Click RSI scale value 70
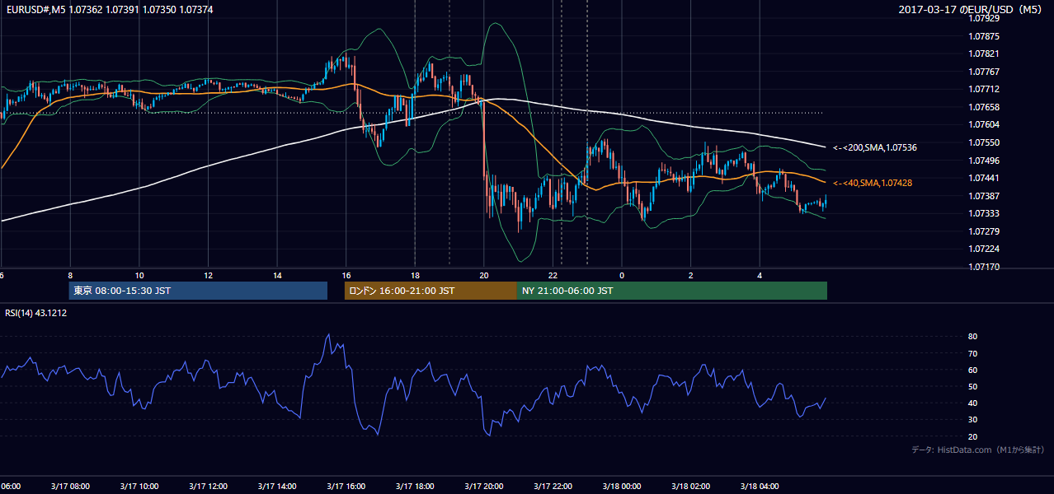This screenshot has height=494, width=1054. coord(973,353)
